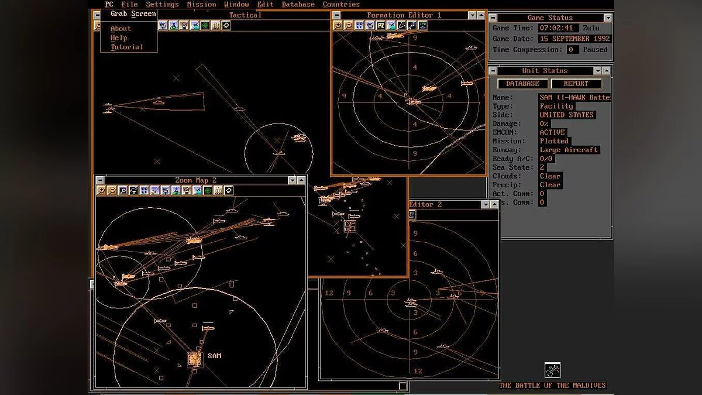The width and height of the screenshot is (702, 395).
Task: Click the aircraft icon in Zoom Map 2 toolbar
Action: click(x=197, y=190)
